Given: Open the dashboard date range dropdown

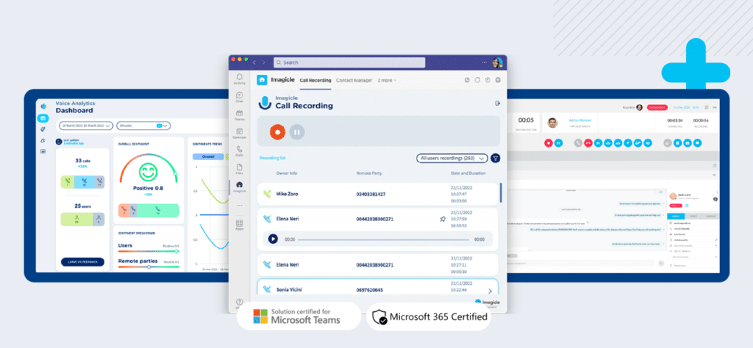Looking at the screenshot, I should (86, 126).
